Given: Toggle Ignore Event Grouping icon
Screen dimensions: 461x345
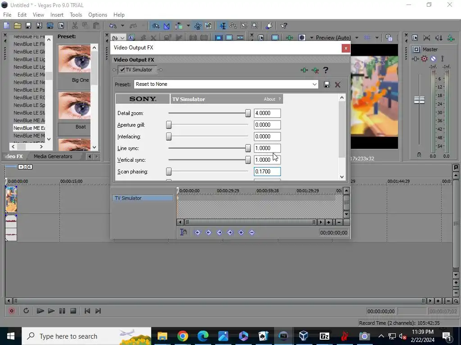Looking at the screenshot, I should (x=208, y=26).
